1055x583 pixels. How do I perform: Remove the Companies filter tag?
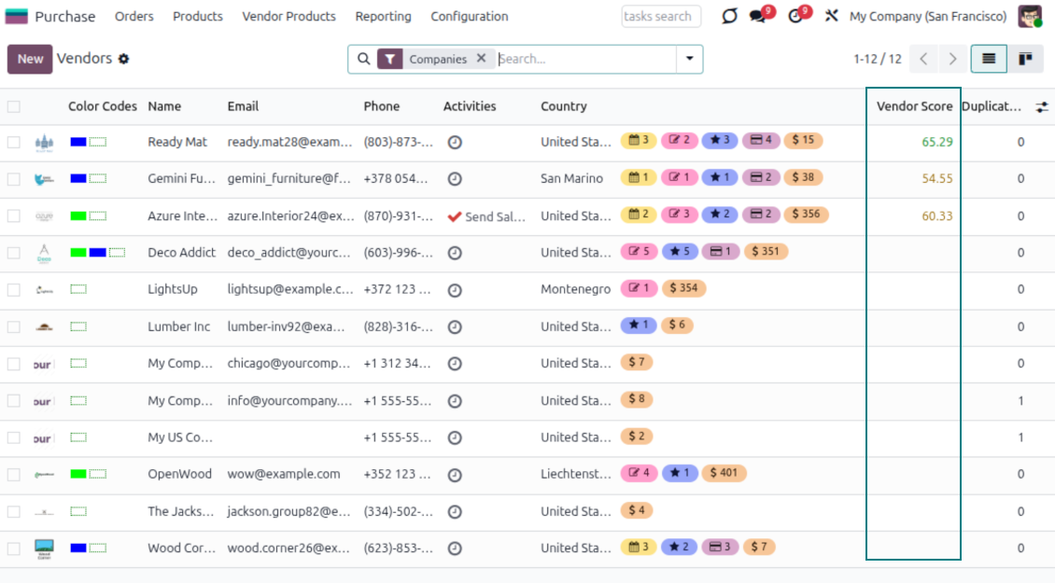click(x=481, y=59)
